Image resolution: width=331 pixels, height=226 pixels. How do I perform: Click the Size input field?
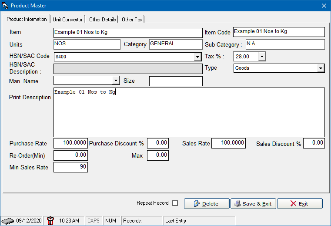click(176, 81)
